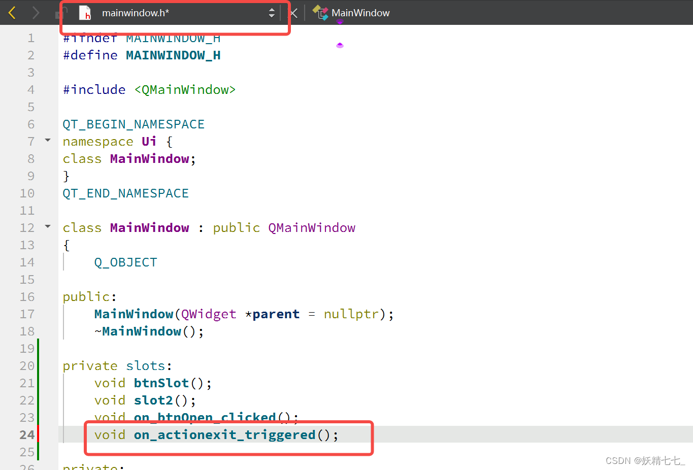
Task: Click on MAINWINDOW_H in the #define line
Action: click(173, 55)
